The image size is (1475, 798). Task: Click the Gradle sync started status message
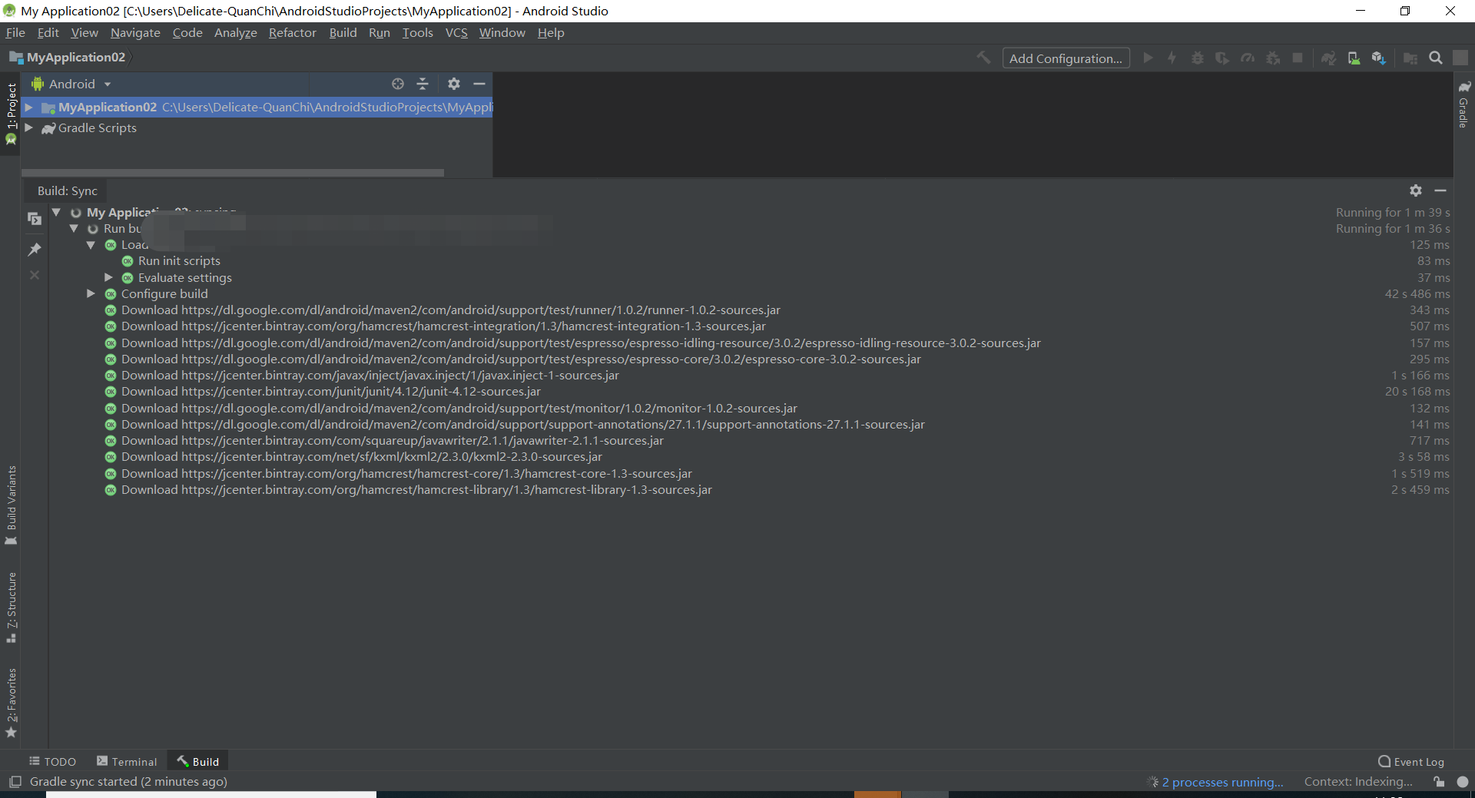(x=128, y=782)
